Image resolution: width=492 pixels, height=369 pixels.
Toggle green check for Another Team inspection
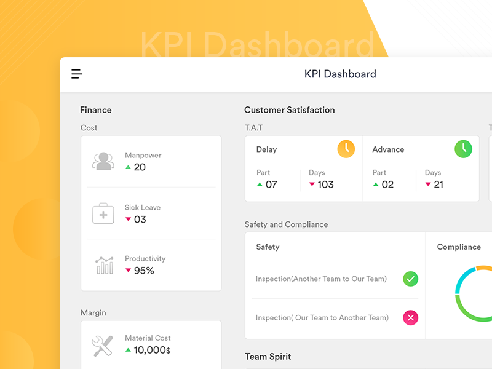[x=410, y=279]
